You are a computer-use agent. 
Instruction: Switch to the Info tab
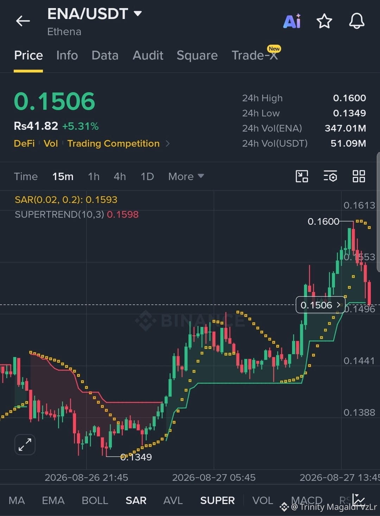67,55
